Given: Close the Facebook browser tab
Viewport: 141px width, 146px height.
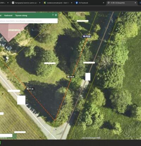Looking at the screenshot, I should click(104, 3).
